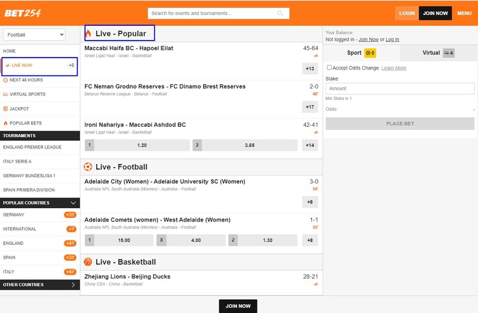Click the Log In link in betslip
Image resolution: width=478 pixels, height=313 pixels.
(x=393, y=39)
